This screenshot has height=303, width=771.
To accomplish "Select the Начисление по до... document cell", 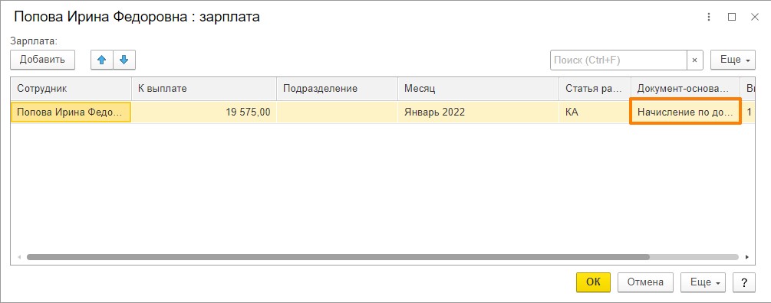I will [x=685, y=112].
